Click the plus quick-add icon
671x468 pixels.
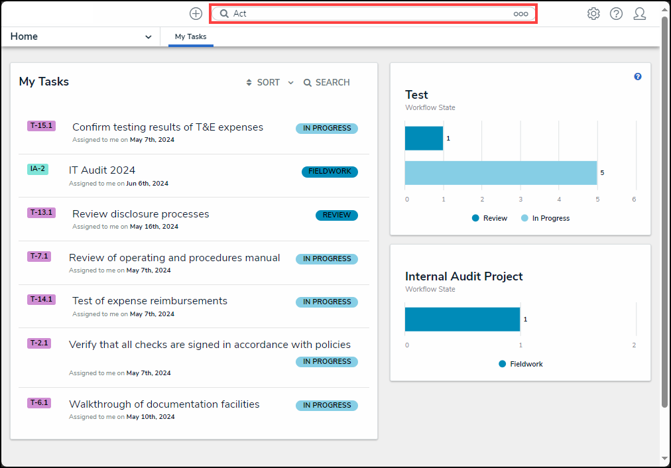(196, 14)
